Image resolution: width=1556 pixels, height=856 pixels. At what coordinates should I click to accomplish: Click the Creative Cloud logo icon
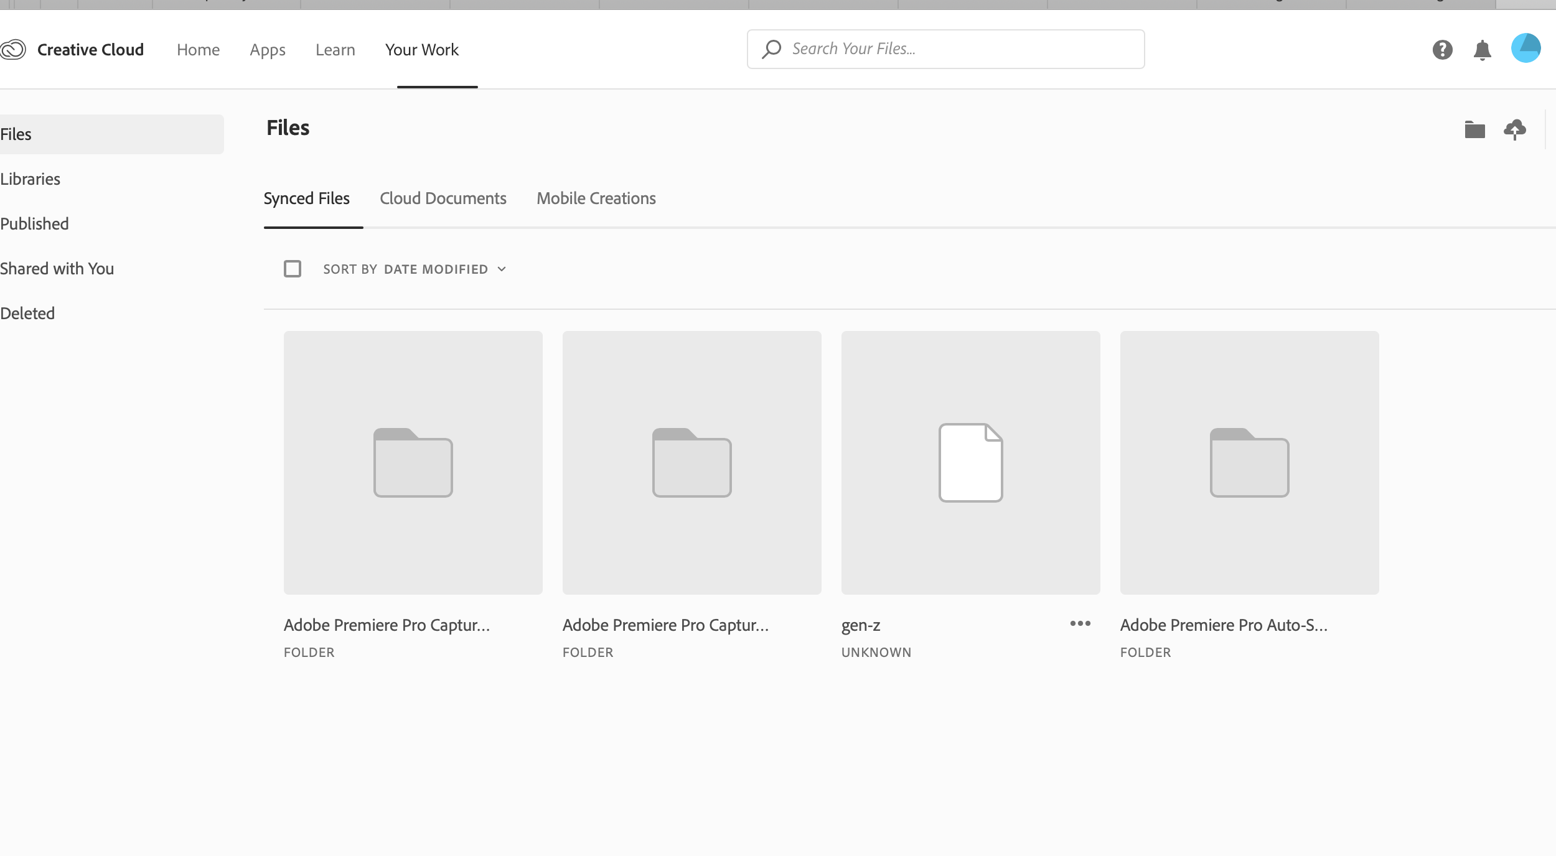[x=13, y=49]
